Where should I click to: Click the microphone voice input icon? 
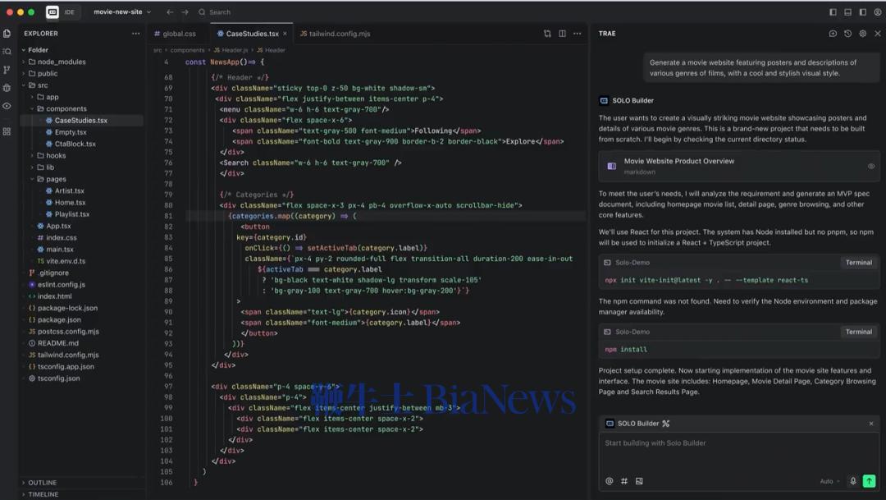click(853, 481)
